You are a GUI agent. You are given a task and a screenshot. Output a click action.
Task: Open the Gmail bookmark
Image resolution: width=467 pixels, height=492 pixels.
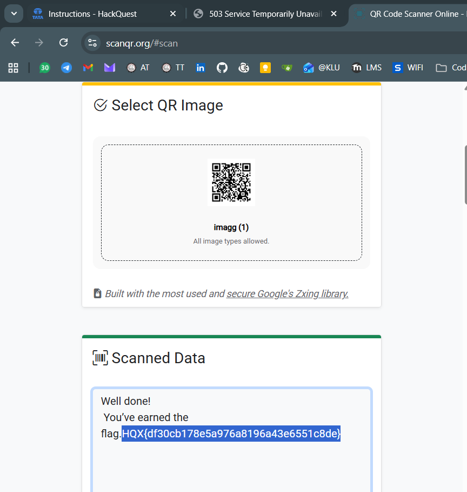[88, 68]
